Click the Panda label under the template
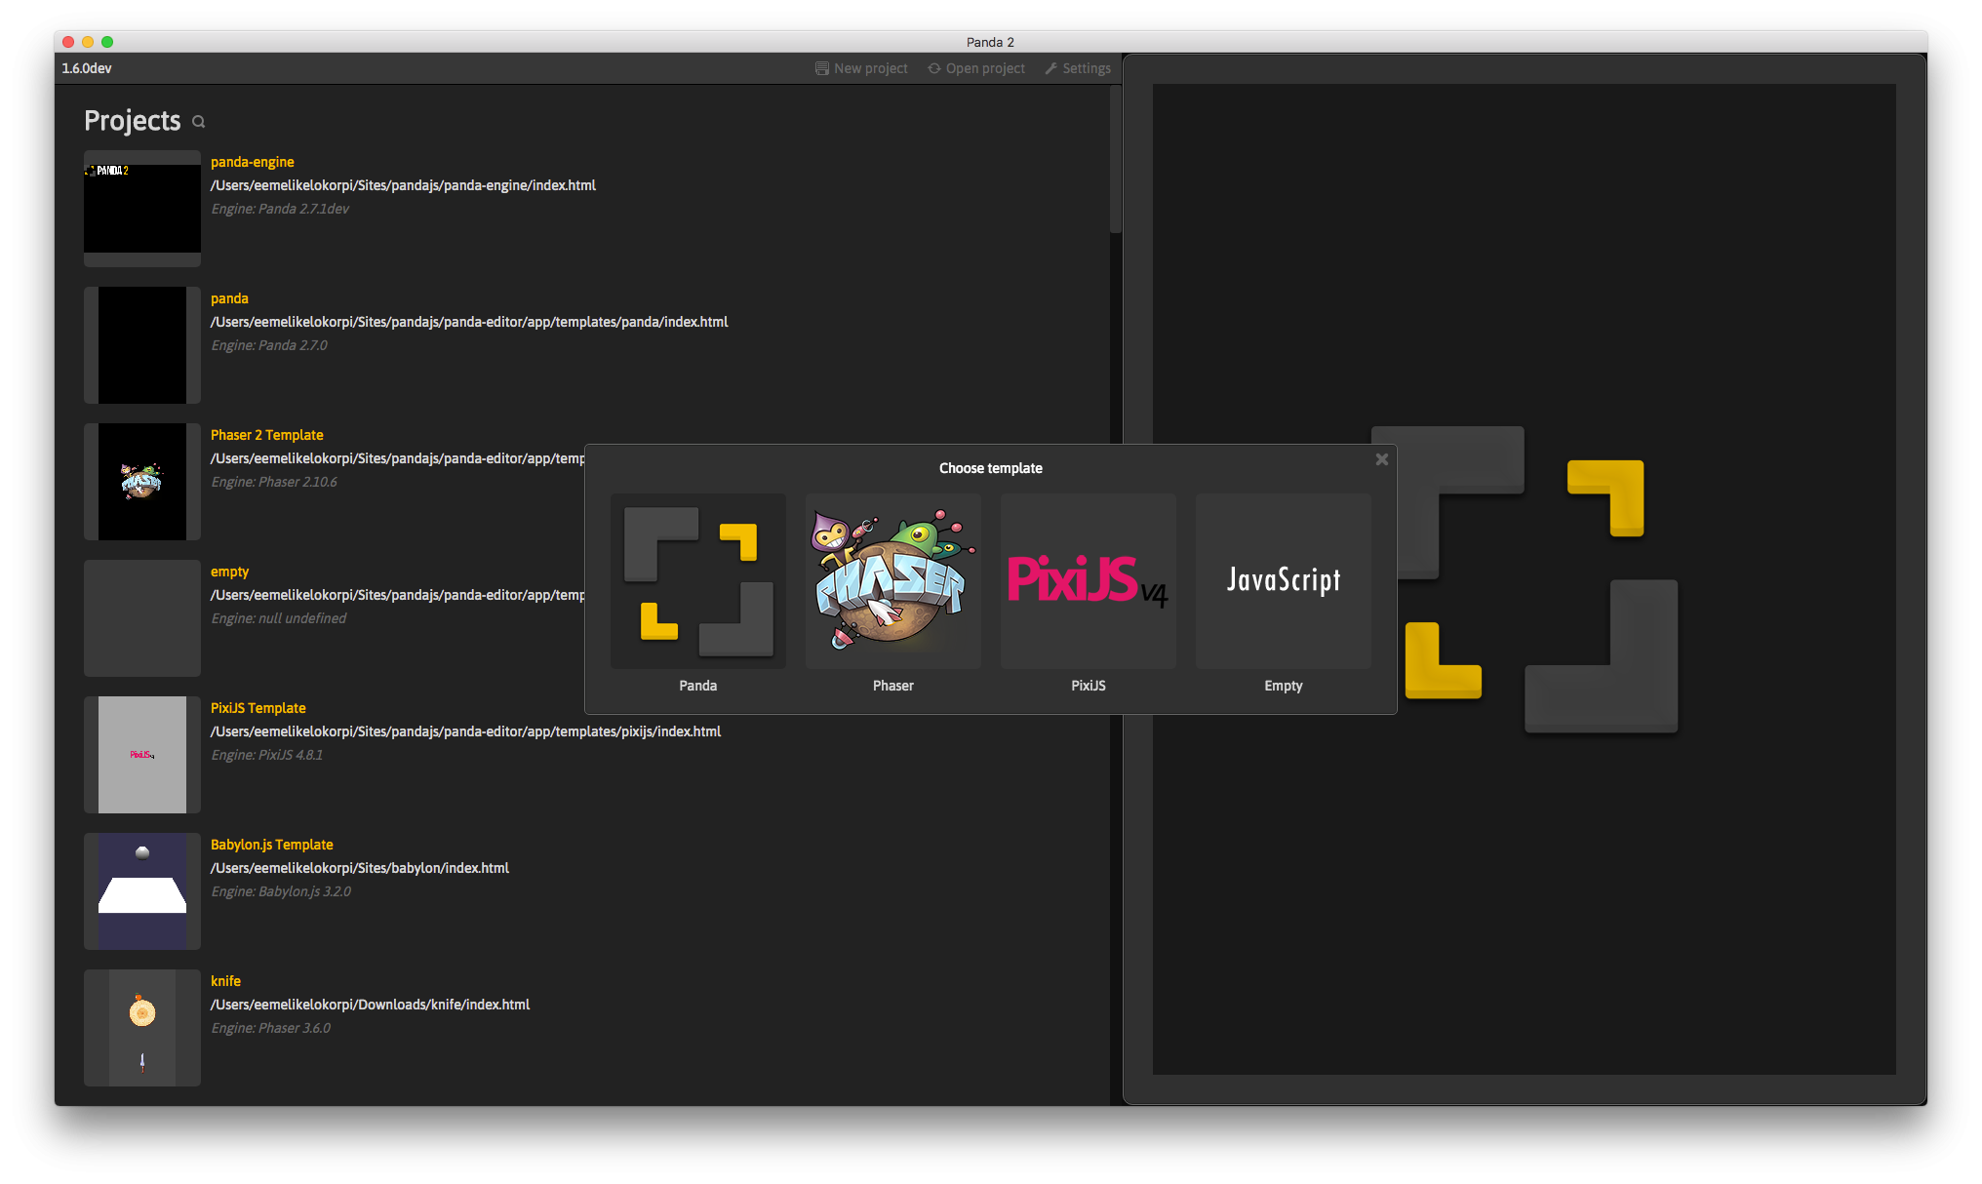The height and width of the screenshot is (1184, 1982). 698,686
